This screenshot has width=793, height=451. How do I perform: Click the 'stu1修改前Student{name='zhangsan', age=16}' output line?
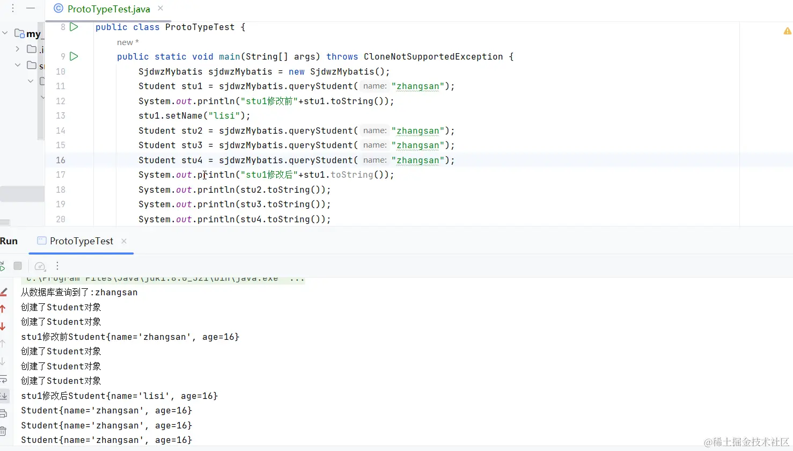click(x=130, y=337)
